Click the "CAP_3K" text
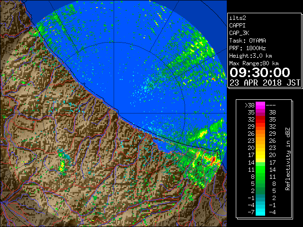 pyautogui.click(x=239, y=33)
